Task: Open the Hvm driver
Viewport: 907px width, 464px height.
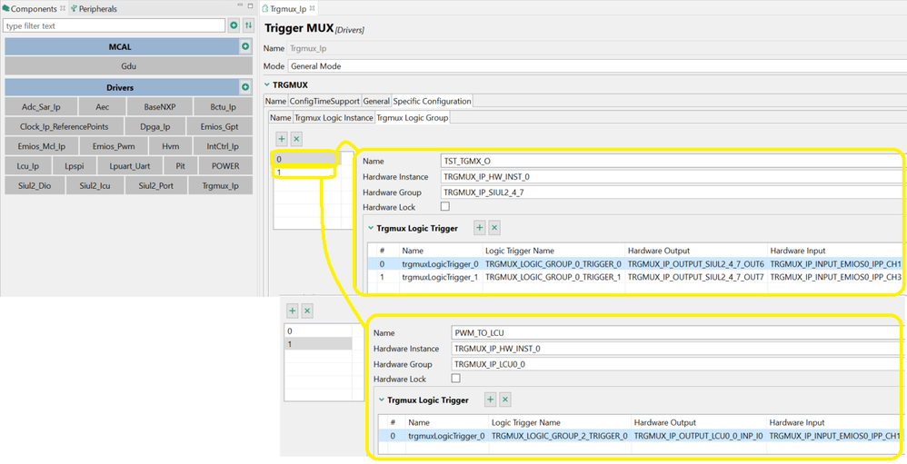Action: point(171,146)
